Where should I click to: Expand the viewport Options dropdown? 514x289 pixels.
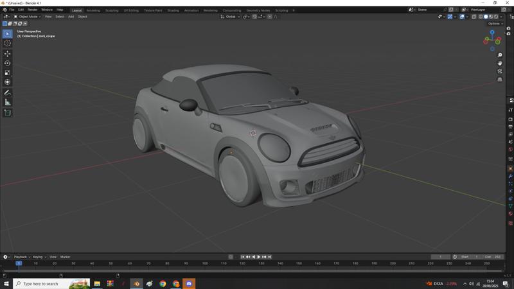495,24
